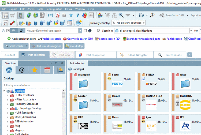Click the green refresh arrows globe icon
Screen dimensions: 201x135
(29, 15)
